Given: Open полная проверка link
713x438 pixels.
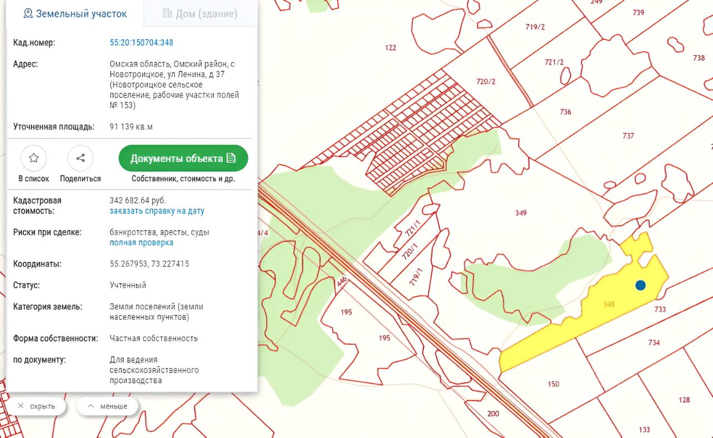Looking at the screenshot, I should pos(141,242).
